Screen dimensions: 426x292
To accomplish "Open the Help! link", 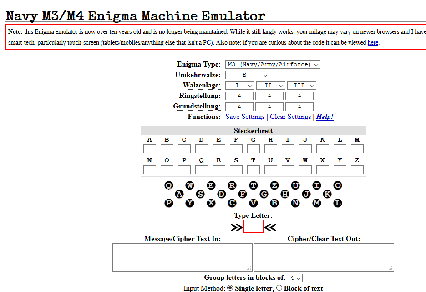I will pos(325,117).
